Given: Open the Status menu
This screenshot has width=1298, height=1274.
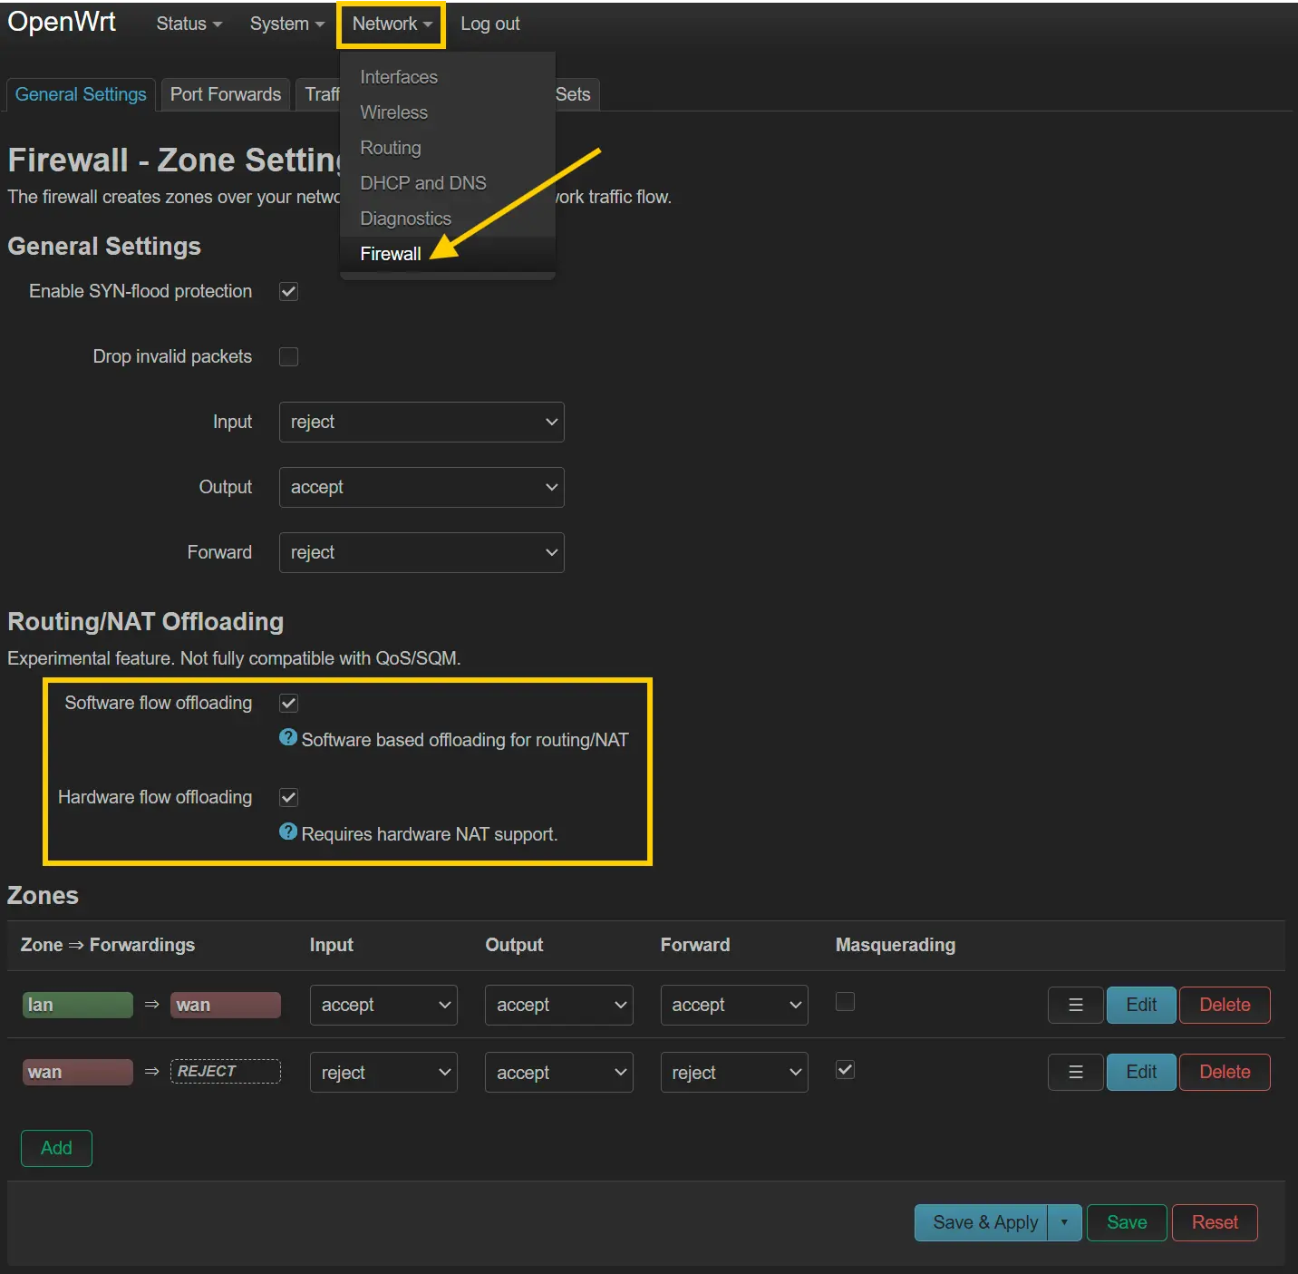Looking at the screenshot, I should click(x=189, y=24).
